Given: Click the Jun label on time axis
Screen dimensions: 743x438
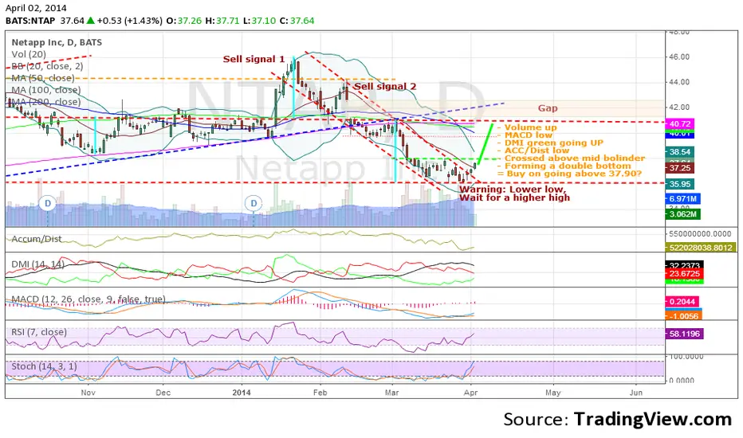Looking at the screenshot, I should click(x=636, y=393).
